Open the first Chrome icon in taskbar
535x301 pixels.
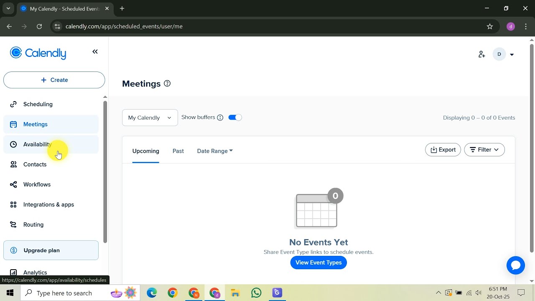click(173, 293)
